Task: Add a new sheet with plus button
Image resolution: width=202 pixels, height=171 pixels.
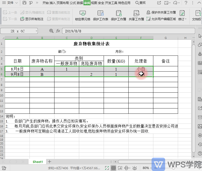Action: 49,162
